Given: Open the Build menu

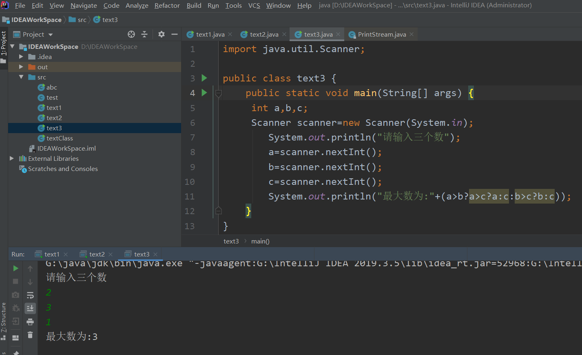Looking at the screenshot, I should 194,5.
